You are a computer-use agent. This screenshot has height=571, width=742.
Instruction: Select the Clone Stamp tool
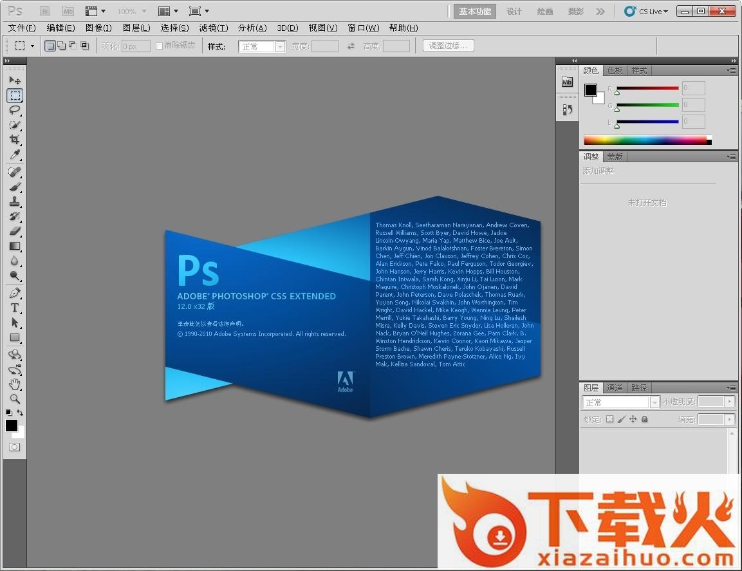tap(15, 201)
